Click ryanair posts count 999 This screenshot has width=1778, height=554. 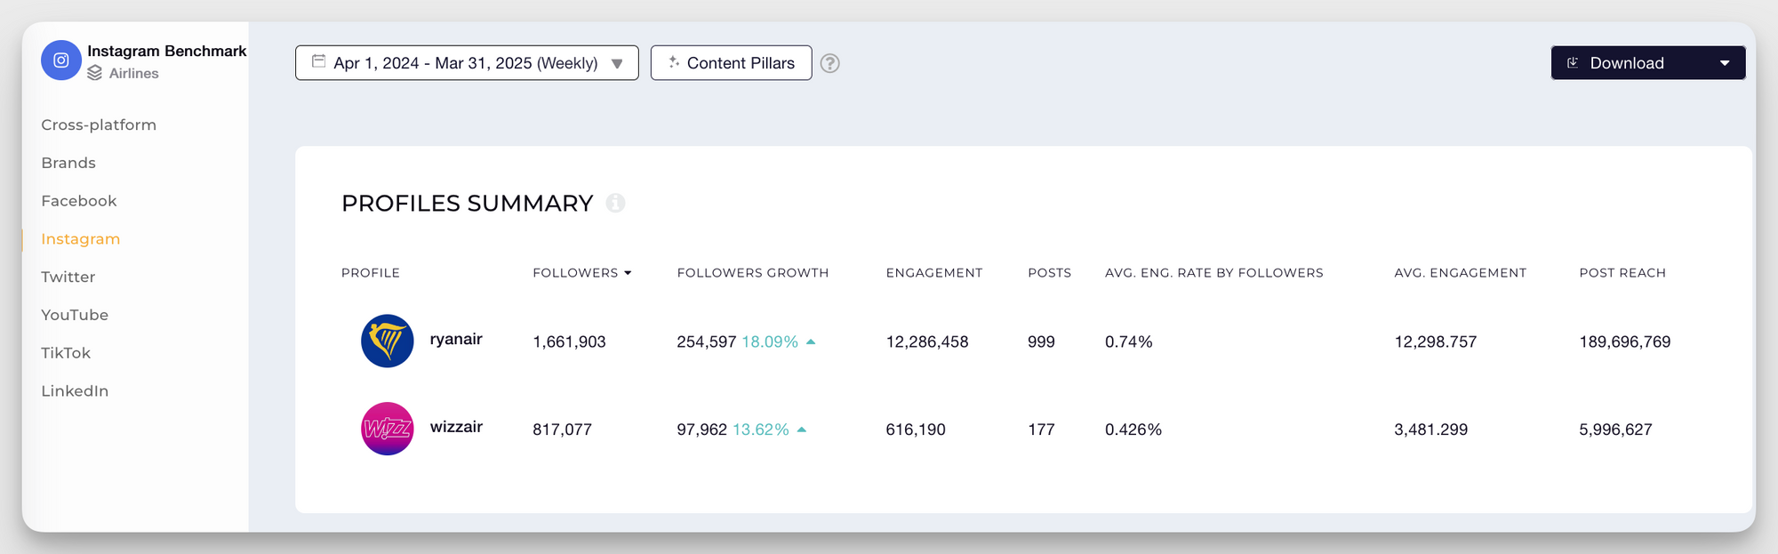[1041, 341]
